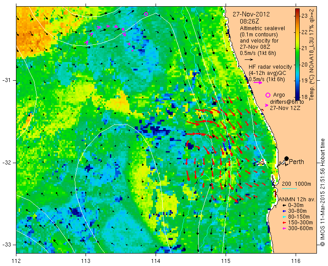
Task: Click the 113 longitude axis label
Action: coord(86,261)
